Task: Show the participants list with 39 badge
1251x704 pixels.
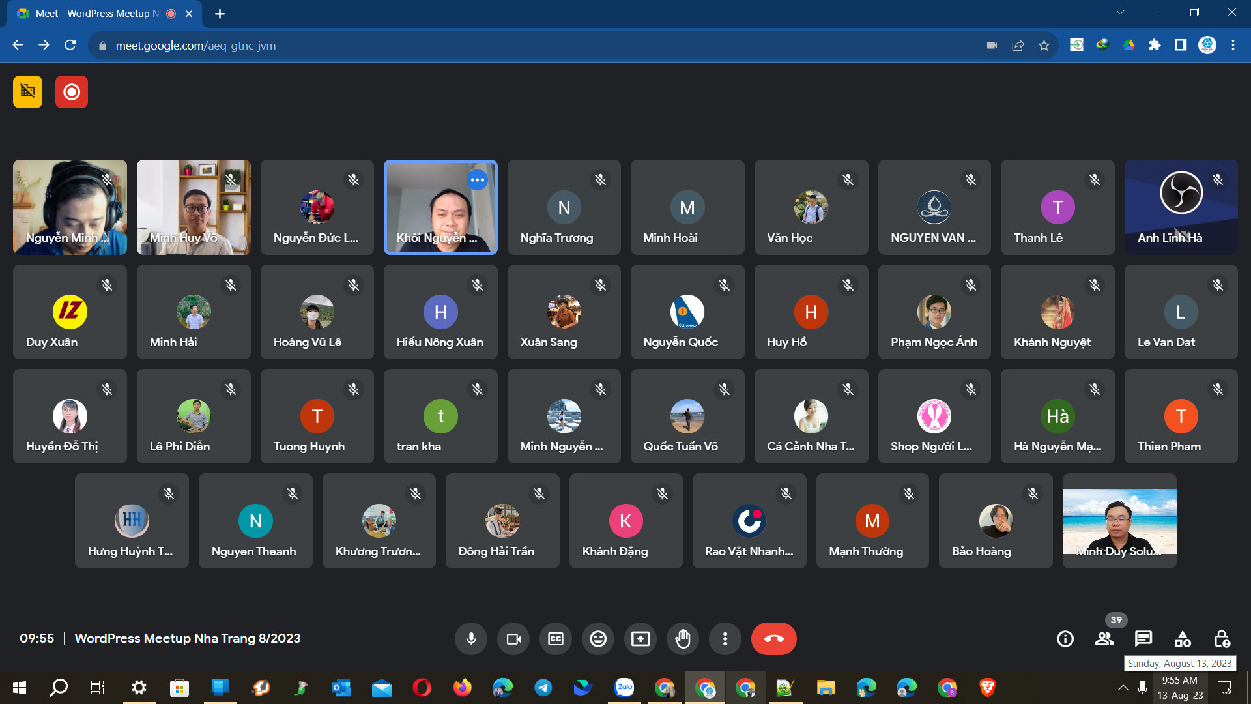Action: (x=1104, y=639)
